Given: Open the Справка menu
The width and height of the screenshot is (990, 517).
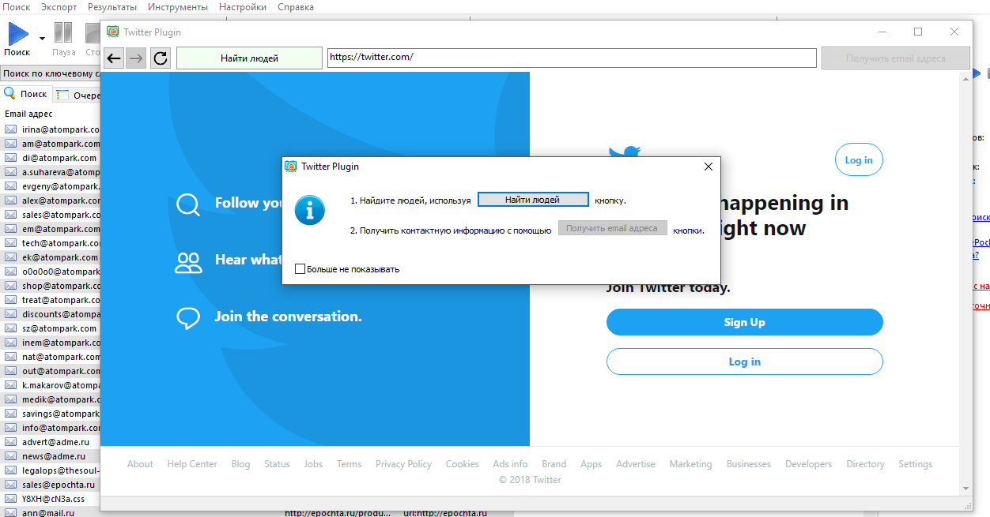Looking at the screenshot, I should (x=296, y=7).
